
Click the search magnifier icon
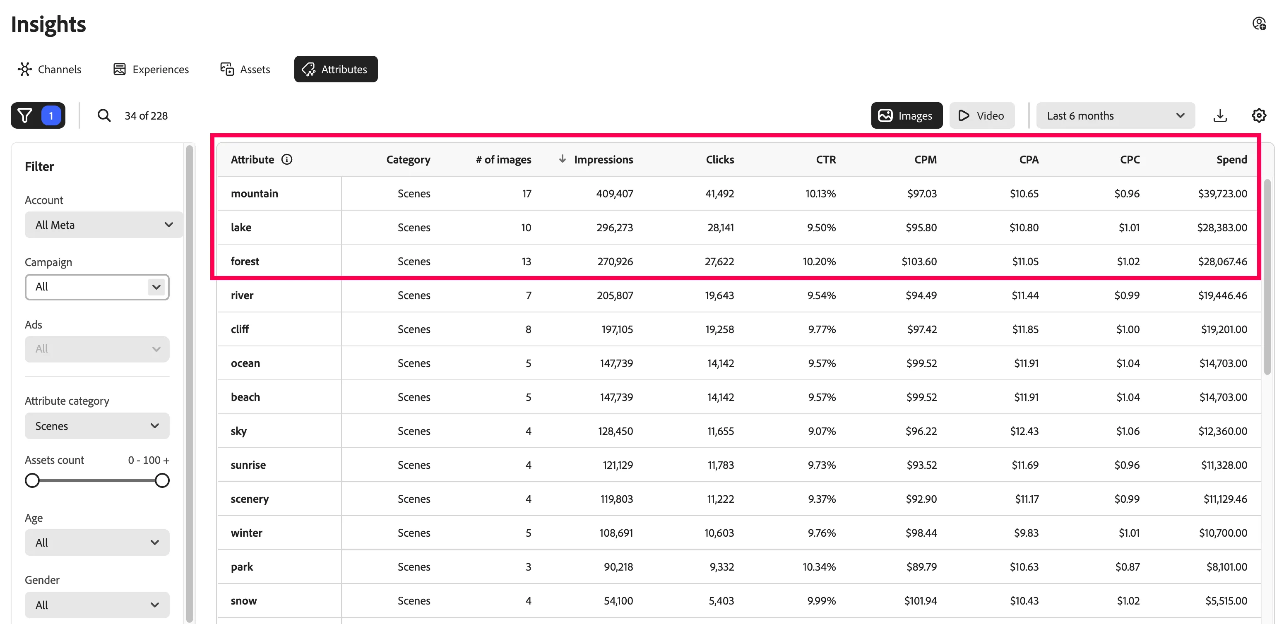click(x=103, y=115)
